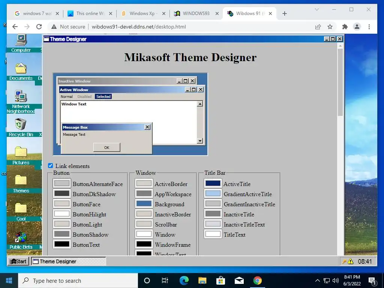Pick ButtonText color swatch
The image size is (384, 288).
62,244
